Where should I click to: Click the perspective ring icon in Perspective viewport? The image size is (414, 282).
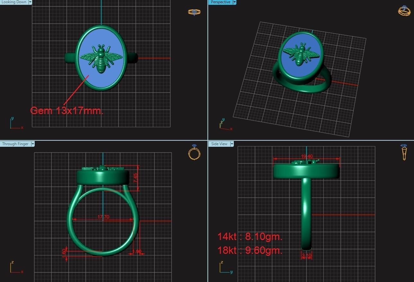click(404, 11)
